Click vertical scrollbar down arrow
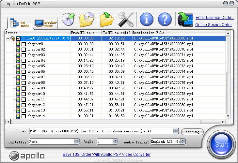The image size is (238, 163). click(x=228, y=116)
